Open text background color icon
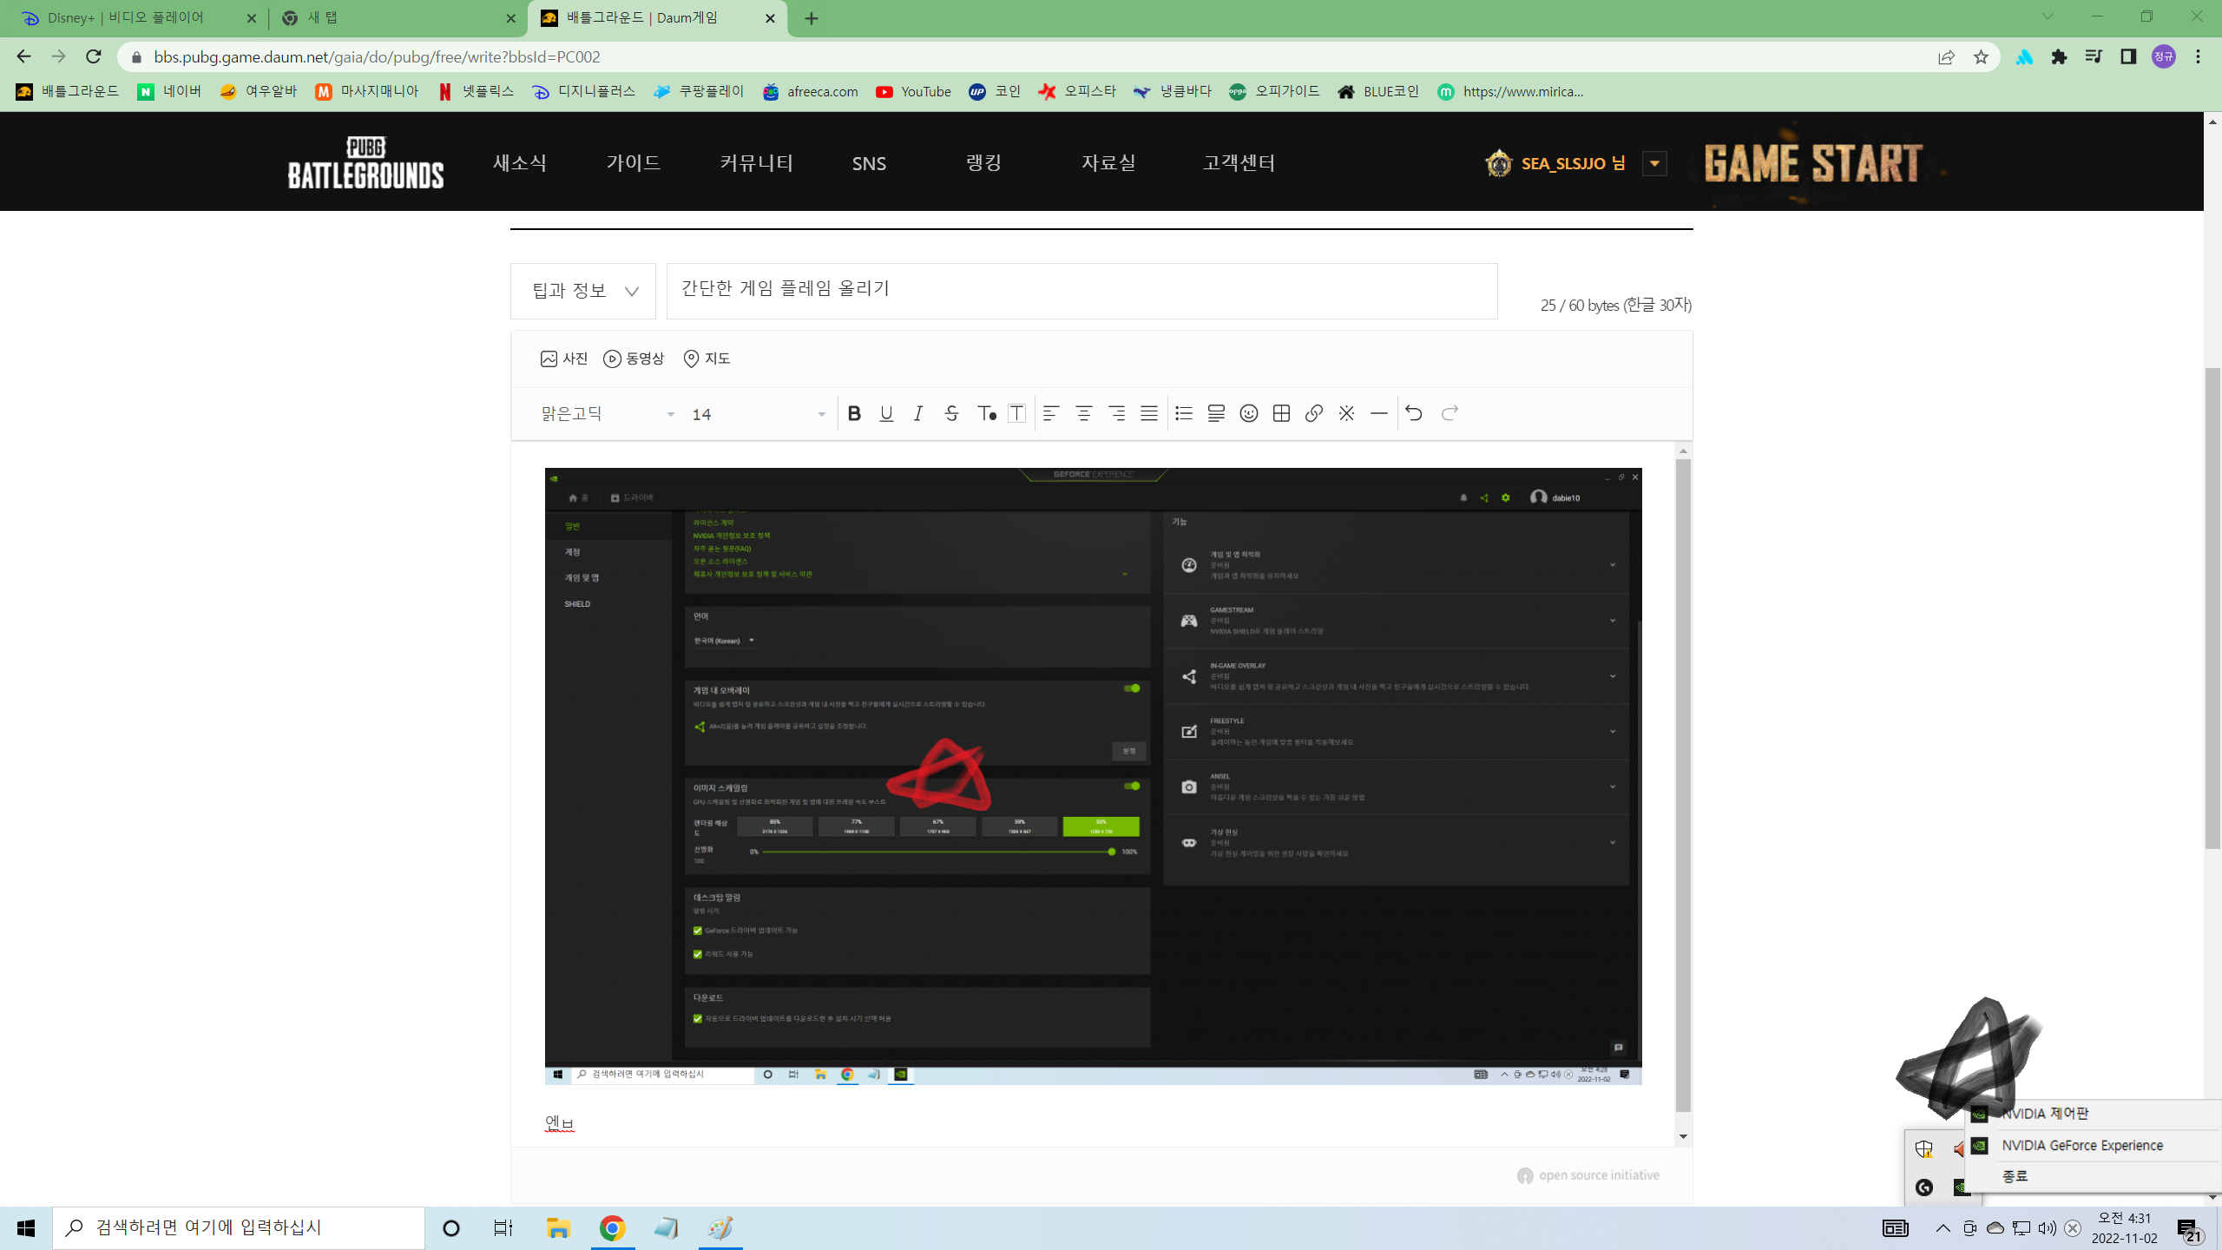 [1017, 413]
